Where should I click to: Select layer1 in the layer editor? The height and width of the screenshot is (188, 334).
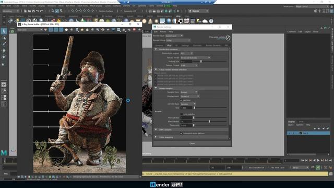[x=308, y=133]
